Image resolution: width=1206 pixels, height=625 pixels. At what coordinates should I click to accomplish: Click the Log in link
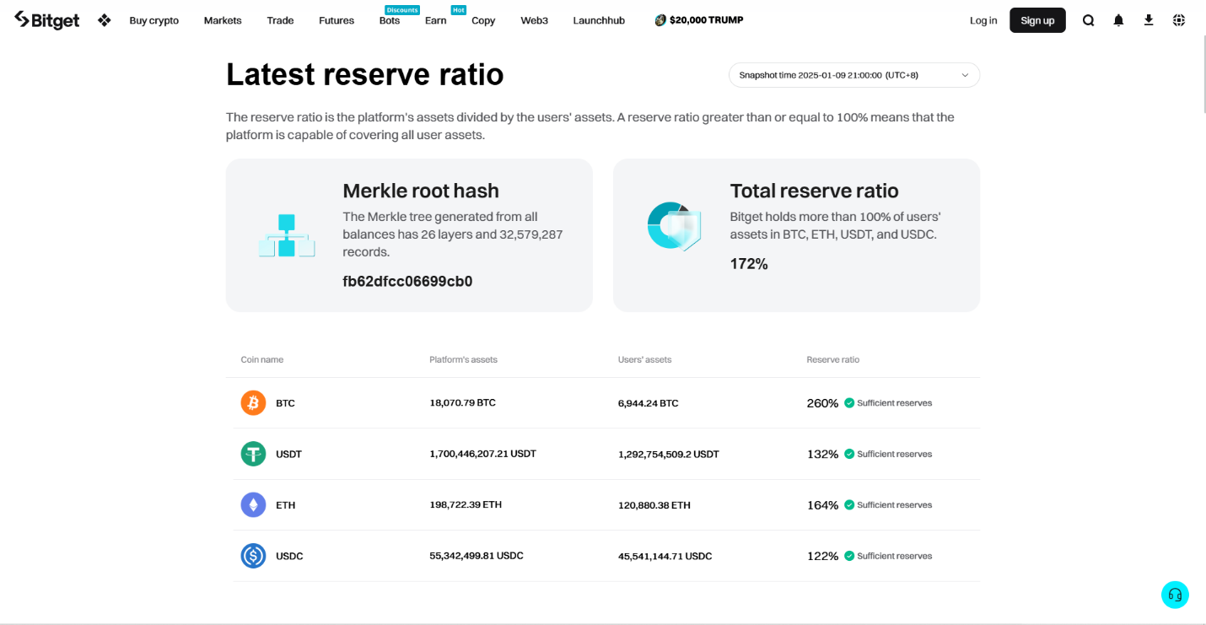983,19
